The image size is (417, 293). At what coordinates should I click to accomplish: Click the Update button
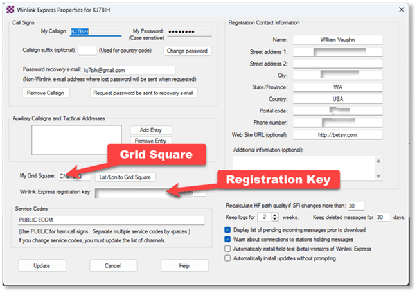tap(42, 265)
